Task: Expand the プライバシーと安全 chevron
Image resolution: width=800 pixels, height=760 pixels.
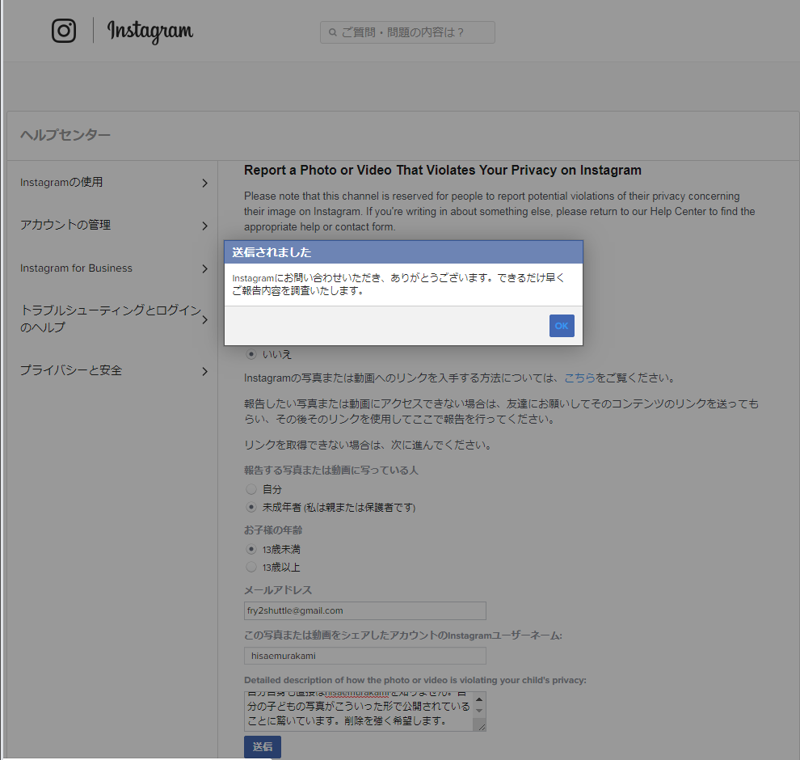Action: click(204, 372)
